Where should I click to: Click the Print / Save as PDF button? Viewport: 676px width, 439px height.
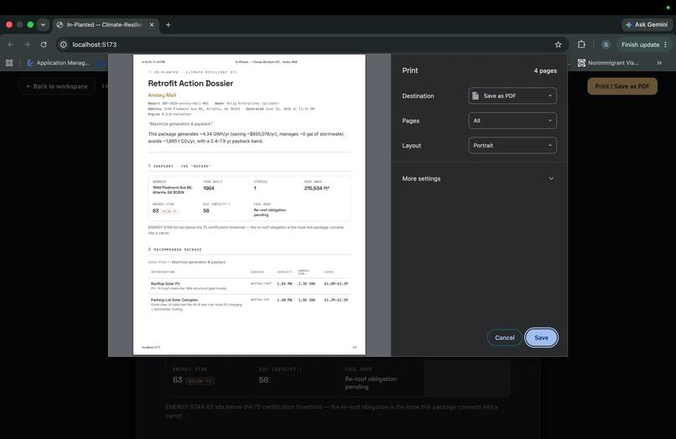(x=622, y=86)
